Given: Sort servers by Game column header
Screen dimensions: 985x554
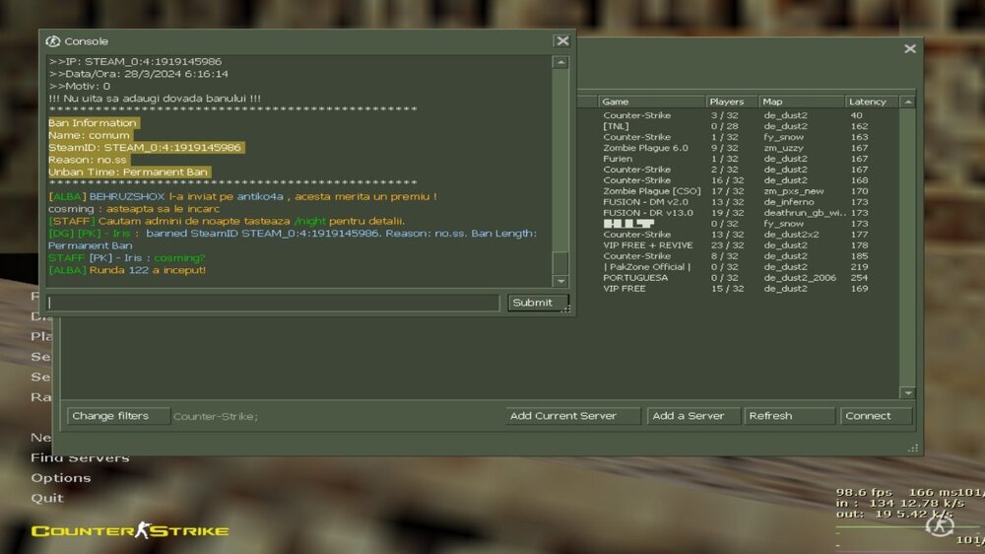Looking at the screenshot, I should [650, 102].
